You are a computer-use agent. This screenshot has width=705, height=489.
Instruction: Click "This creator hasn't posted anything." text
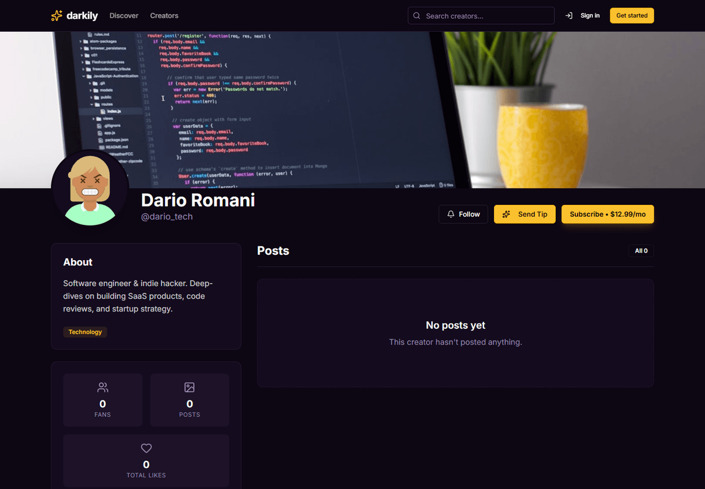click(455, 342)
